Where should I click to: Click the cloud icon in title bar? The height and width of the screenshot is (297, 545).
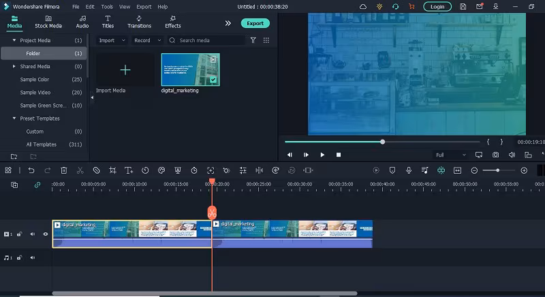point(363,7)
